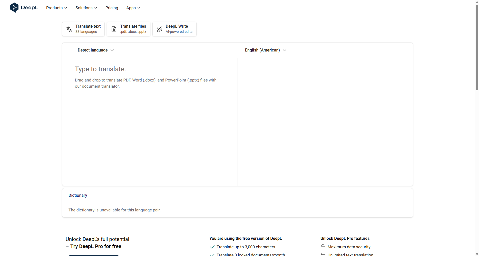This screenshot has height=256, width=479.
Task: Click the Translate files document icon
Action: tap(114, 29)
